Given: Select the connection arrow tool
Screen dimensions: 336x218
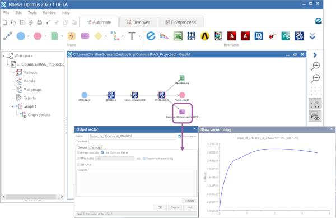Looking at the screenshot, I should [7, 36].
